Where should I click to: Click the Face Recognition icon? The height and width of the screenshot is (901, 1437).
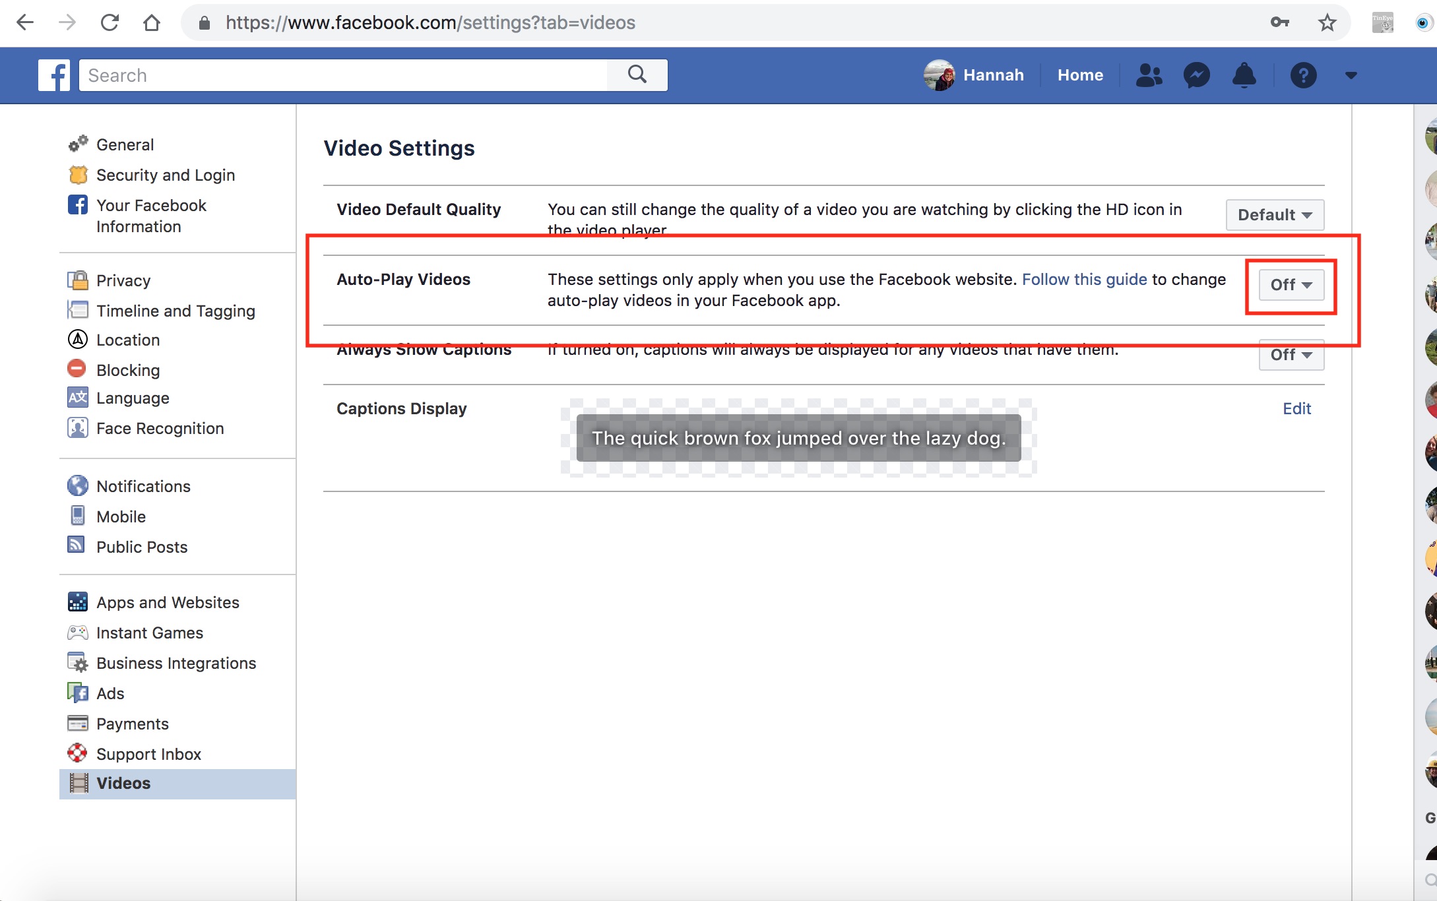click(78, 427)
